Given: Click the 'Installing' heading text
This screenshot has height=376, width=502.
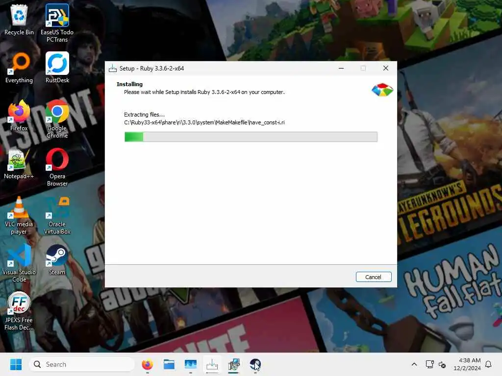Looking at the screenshot, I should click(x=129, y=84).
